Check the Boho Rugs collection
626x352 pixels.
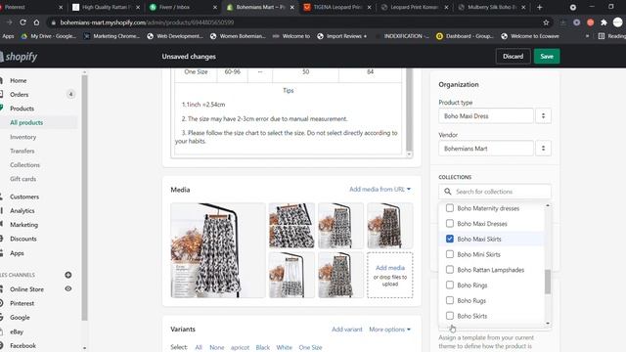pos(450,300)
